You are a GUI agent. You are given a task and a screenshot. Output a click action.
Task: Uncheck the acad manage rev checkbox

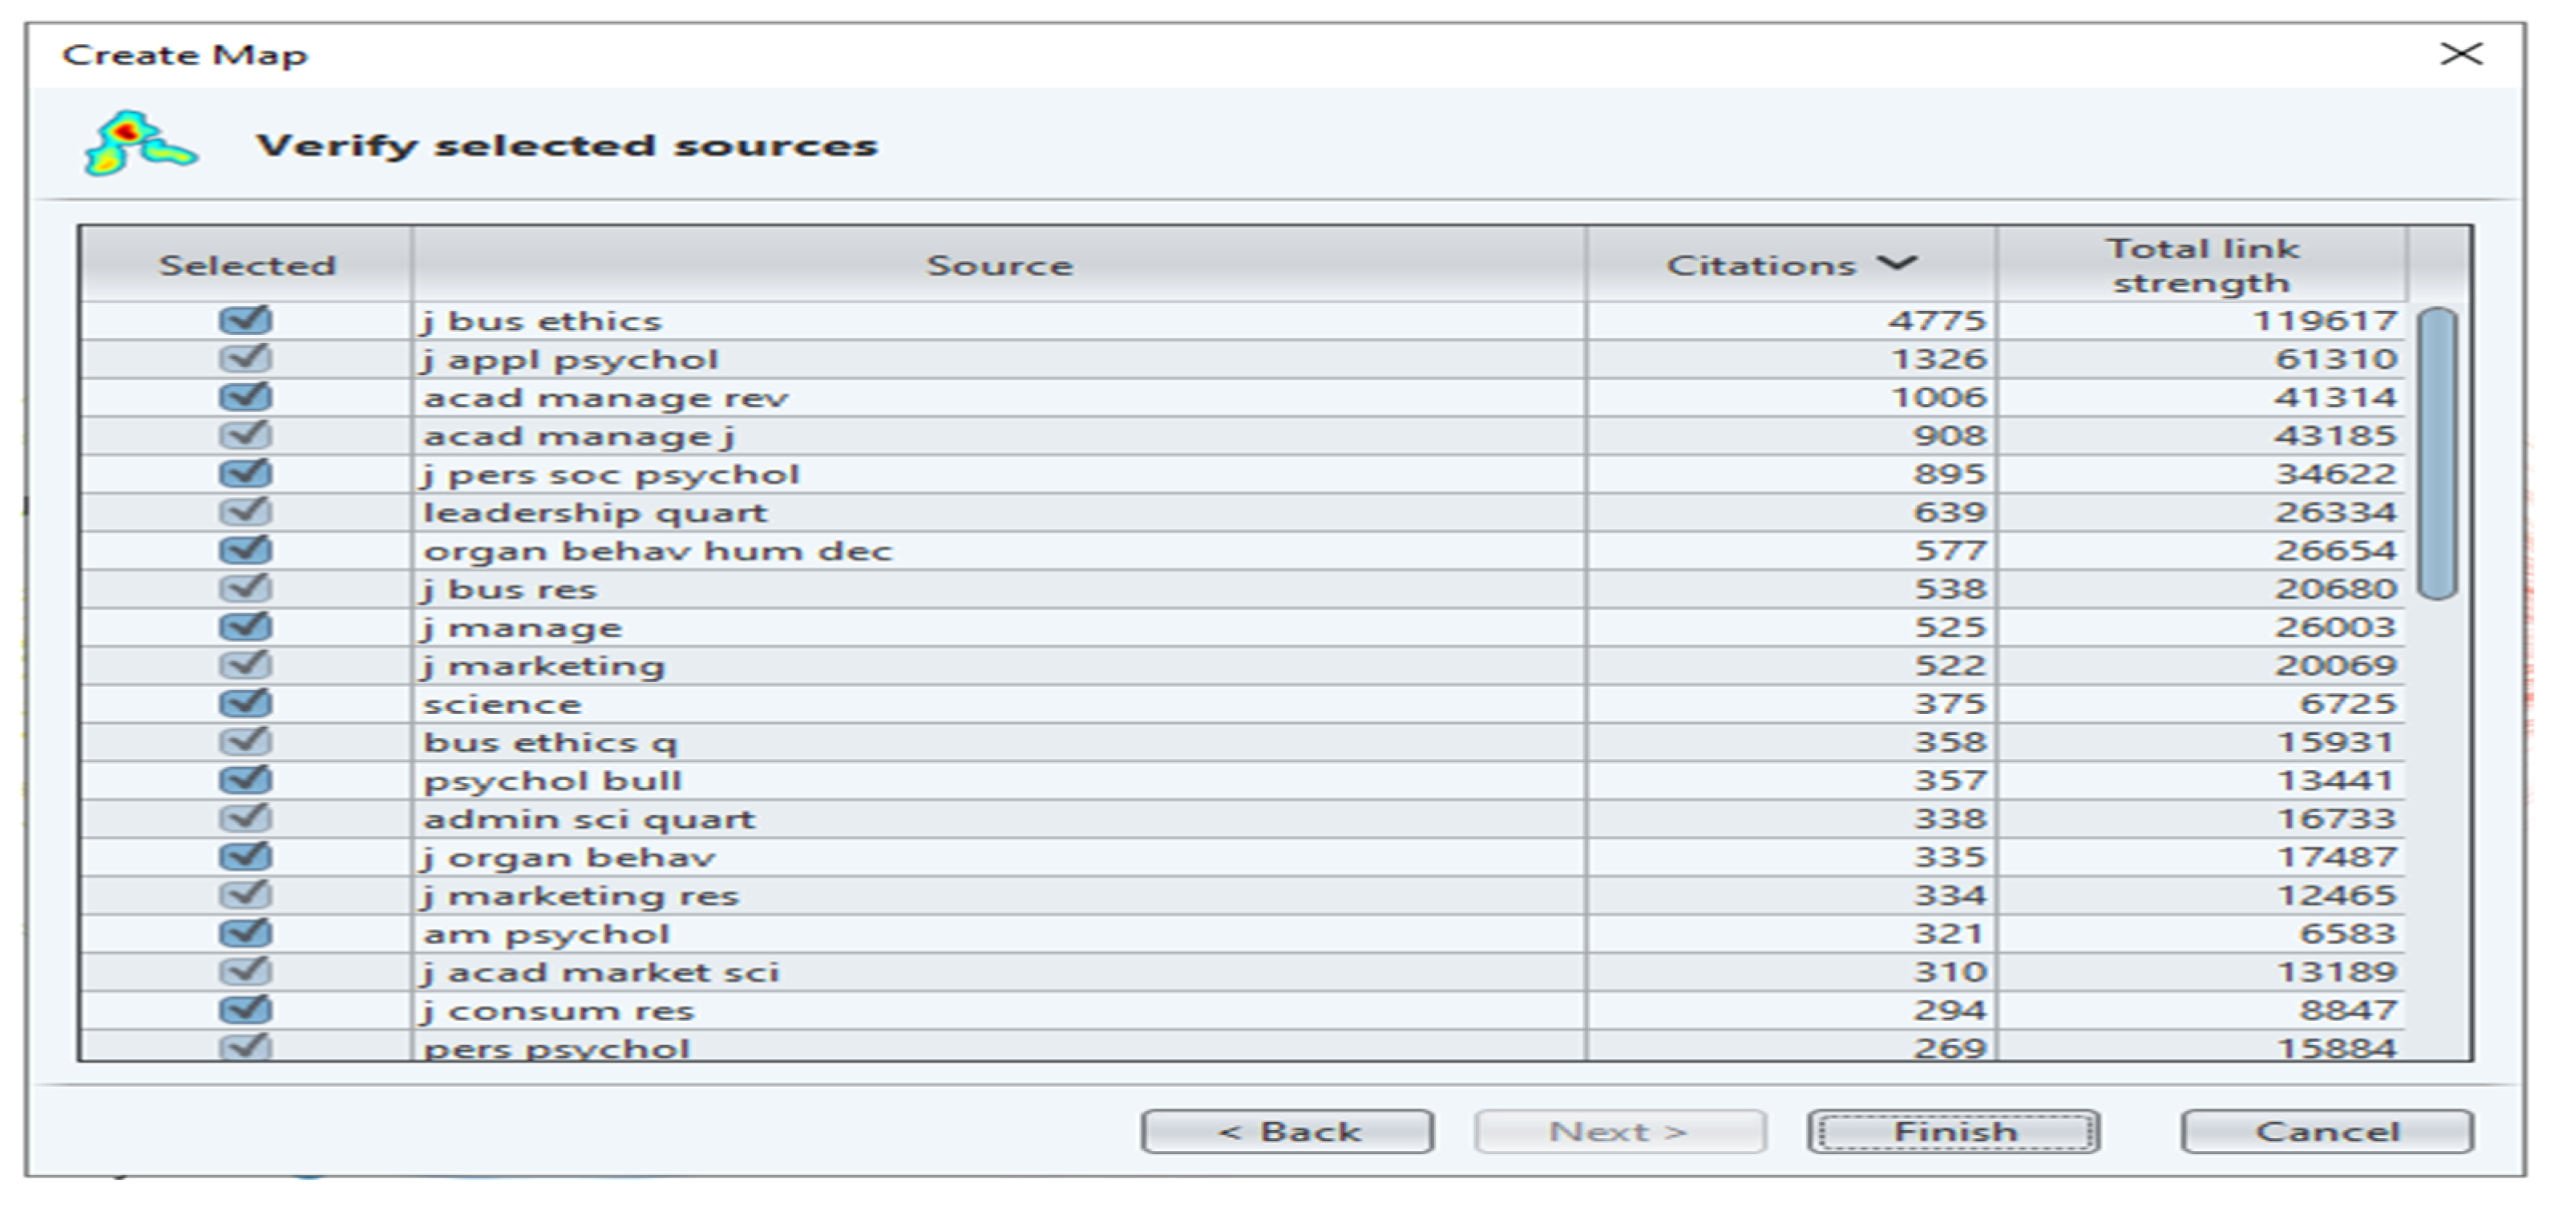point(245,397)
